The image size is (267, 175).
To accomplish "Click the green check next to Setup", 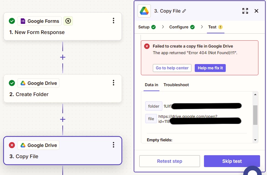I will [153, 27].
